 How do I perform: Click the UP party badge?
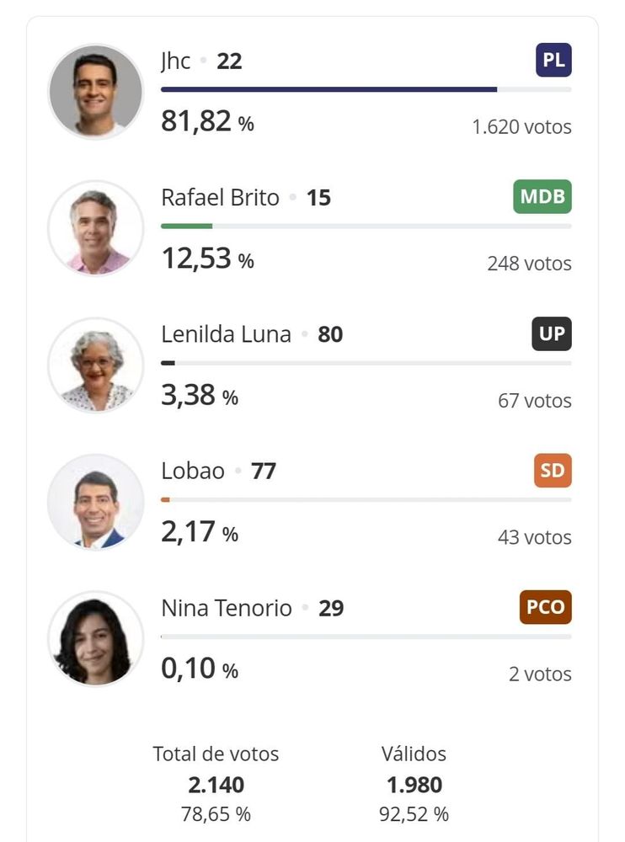click(x=552, y=333)
